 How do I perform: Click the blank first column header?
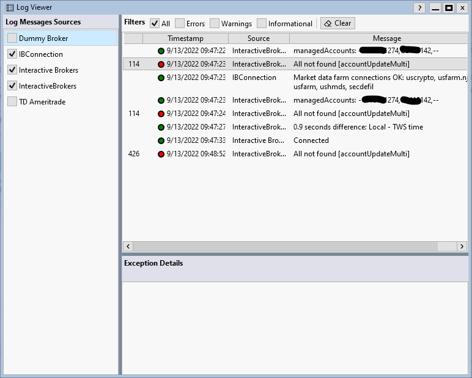[133, 38]
